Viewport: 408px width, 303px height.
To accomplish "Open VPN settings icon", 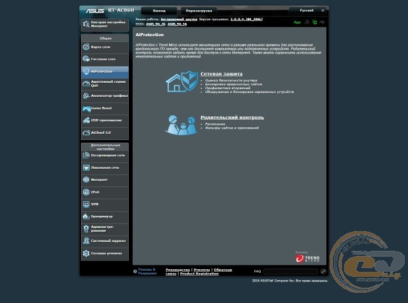I will tap(86, 204).
